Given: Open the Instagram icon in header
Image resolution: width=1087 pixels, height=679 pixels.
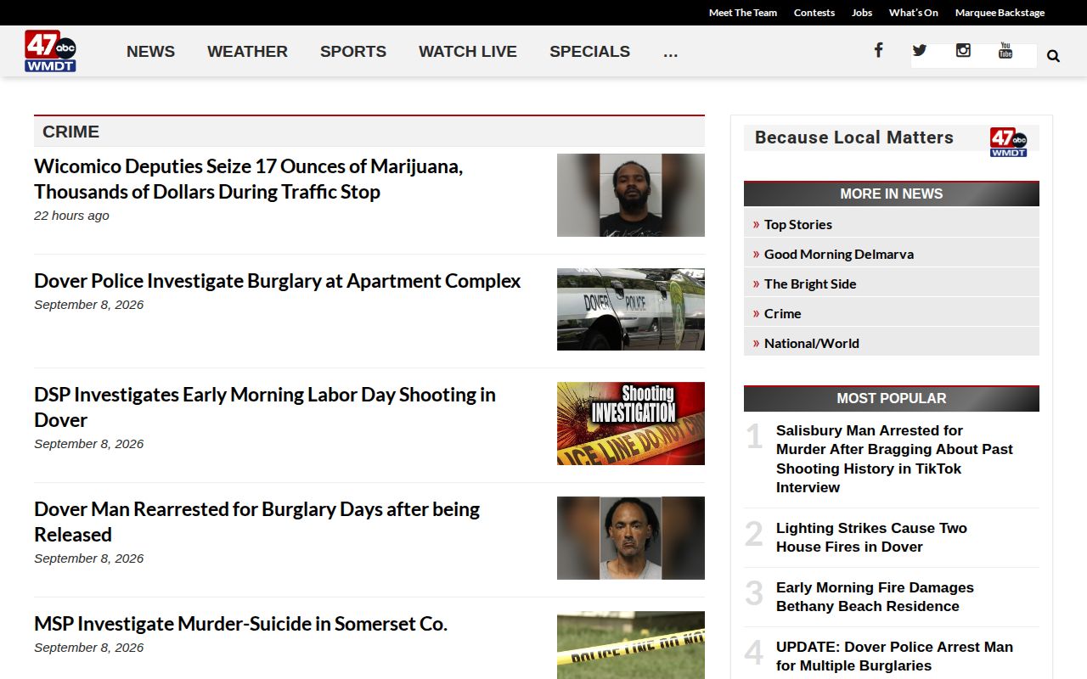Looking at the screenshot, I should pos(963,50).
